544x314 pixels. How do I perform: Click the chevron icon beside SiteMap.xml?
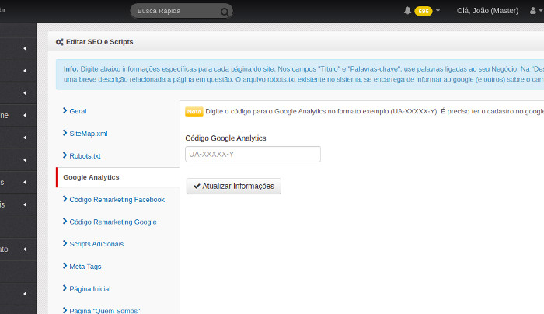pos(65,133)
